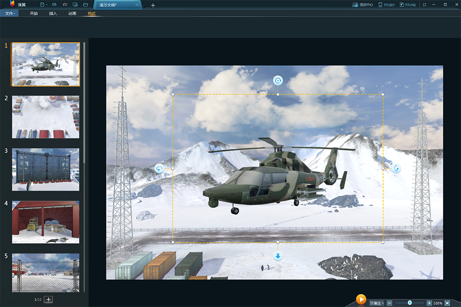The height and width of the screenshot is (307, 461).
Task: Click the save icon in title bar
Action: [x=42, y=5]
